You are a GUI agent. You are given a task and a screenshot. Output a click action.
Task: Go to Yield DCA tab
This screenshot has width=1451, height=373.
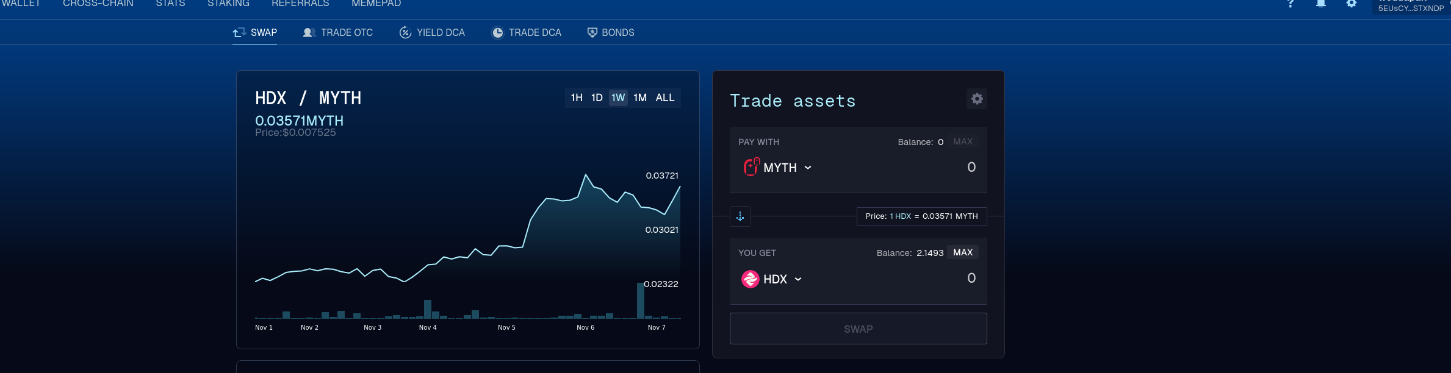click(432, 33)
